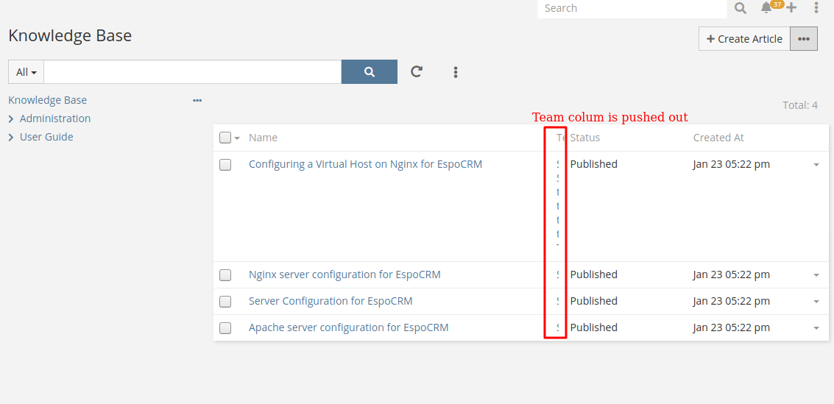Tick checkbox for Nginx server configuration article
Image resolution: width=834 pixels, height=404 pixels.
point(225,275)
